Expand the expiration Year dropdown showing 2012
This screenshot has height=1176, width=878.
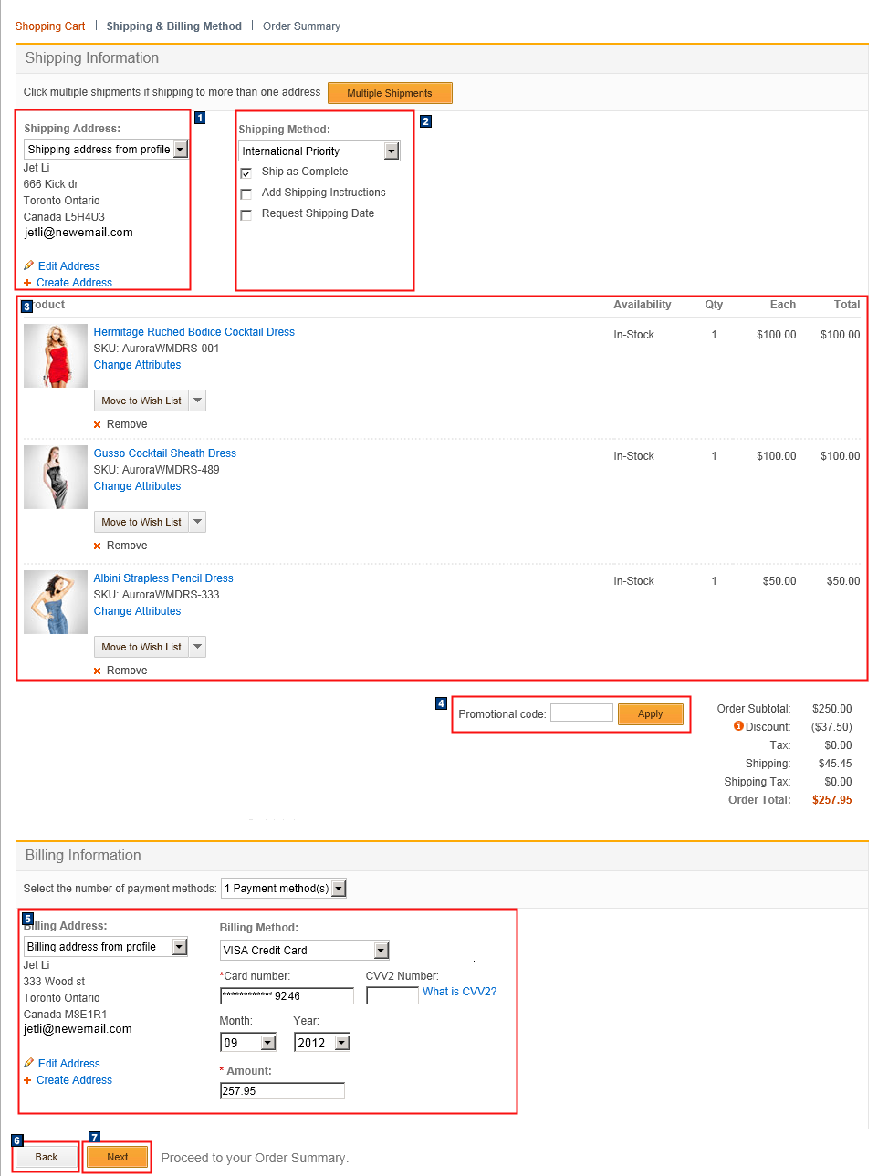coord(341,1041)
